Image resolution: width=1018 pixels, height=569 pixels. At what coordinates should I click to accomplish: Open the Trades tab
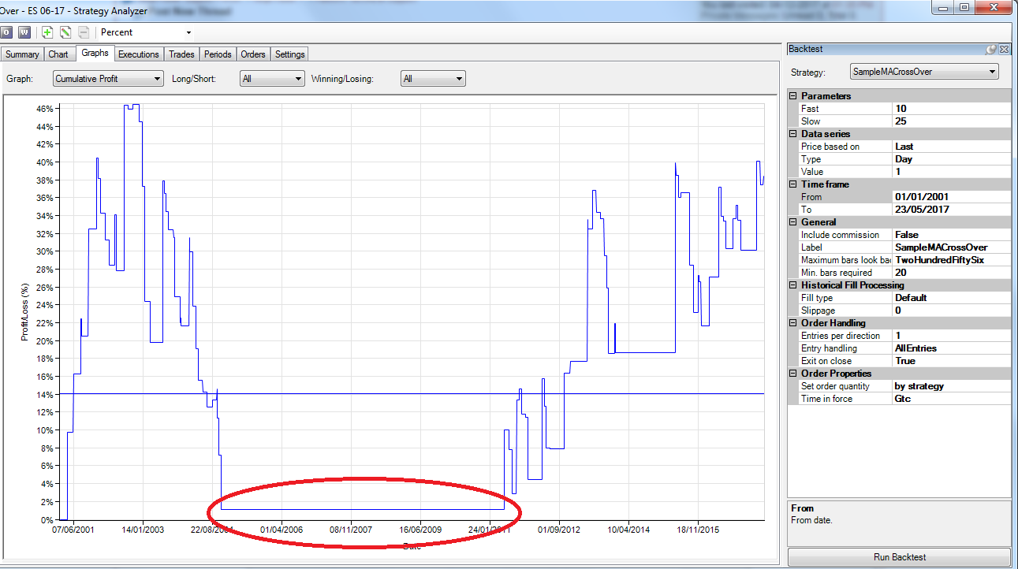pyautogui.click(x=181, y=54)
